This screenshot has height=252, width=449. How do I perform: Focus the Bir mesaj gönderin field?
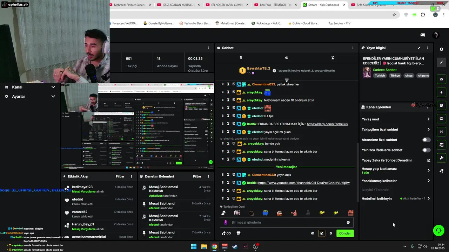[287, 222]
